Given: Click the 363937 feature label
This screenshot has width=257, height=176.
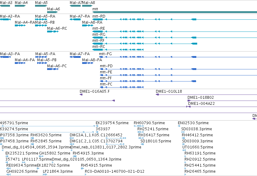Looking at the screenshot, I should pos(103,129).
